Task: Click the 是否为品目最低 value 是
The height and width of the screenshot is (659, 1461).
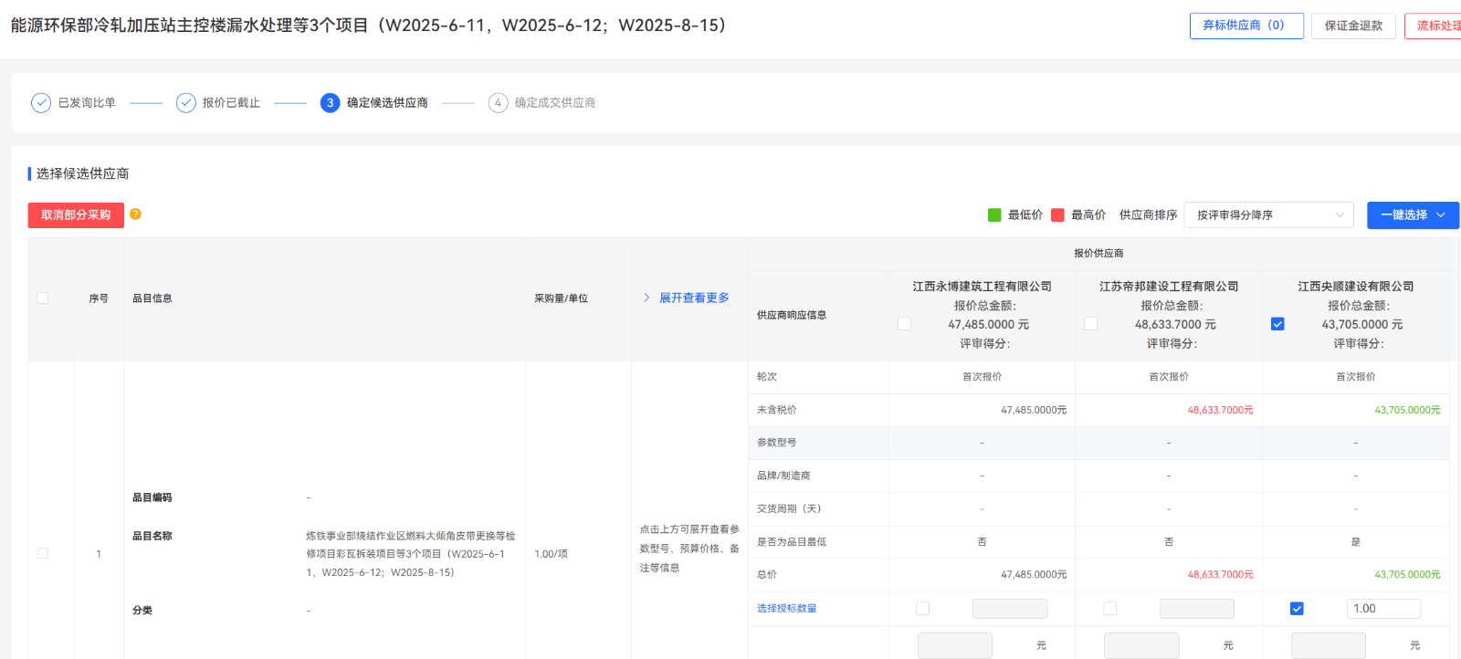Action: 1356,542
